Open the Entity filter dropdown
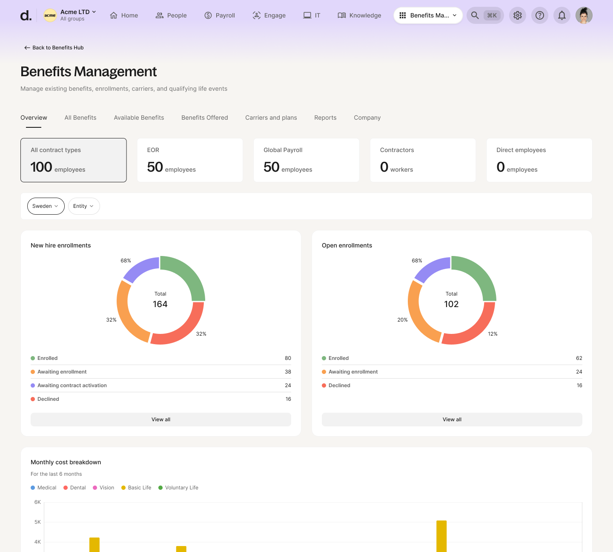613x552 pixels. [x=84, y=206]
